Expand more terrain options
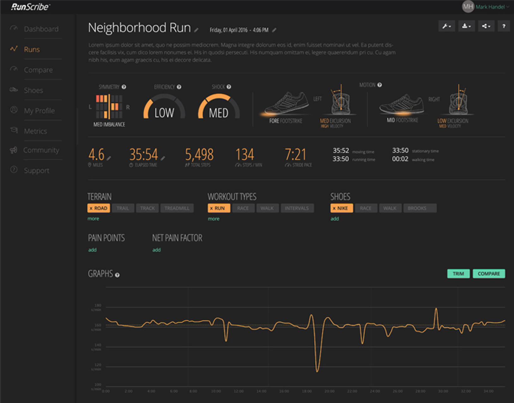 pyautogui.click(x=93, y=219)
